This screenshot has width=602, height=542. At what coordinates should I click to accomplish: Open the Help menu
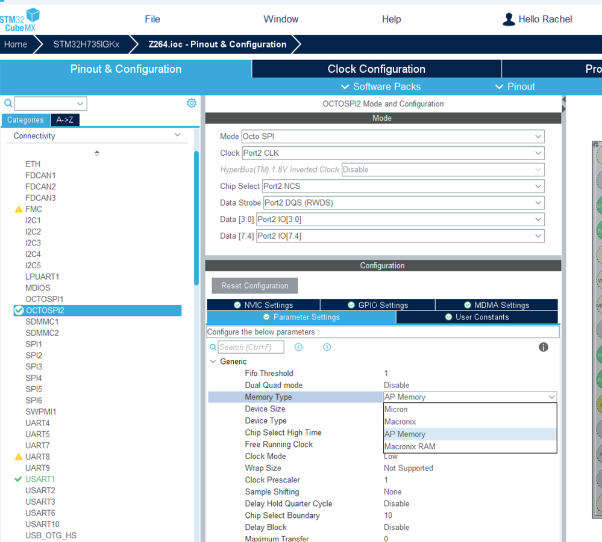pos(391,19)
